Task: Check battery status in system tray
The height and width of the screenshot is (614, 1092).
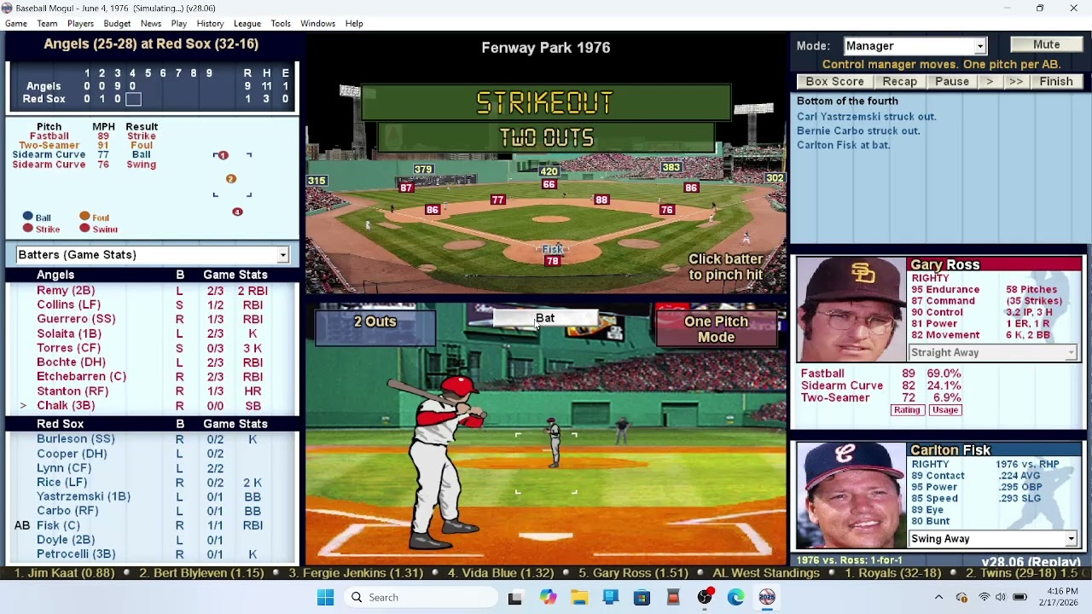Action: (1019, 598)
